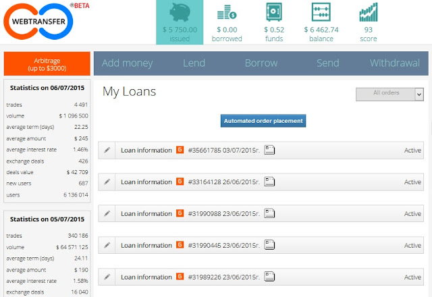Click Active status of loan #33164128
The image size is (432, 297).
[412, 182]
